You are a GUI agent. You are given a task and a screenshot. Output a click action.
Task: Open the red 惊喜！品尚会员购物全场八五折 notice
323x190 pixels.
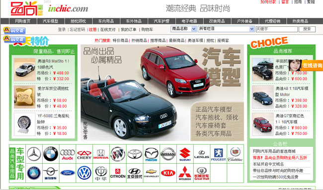pyautogui.click(x=280, y=158)
